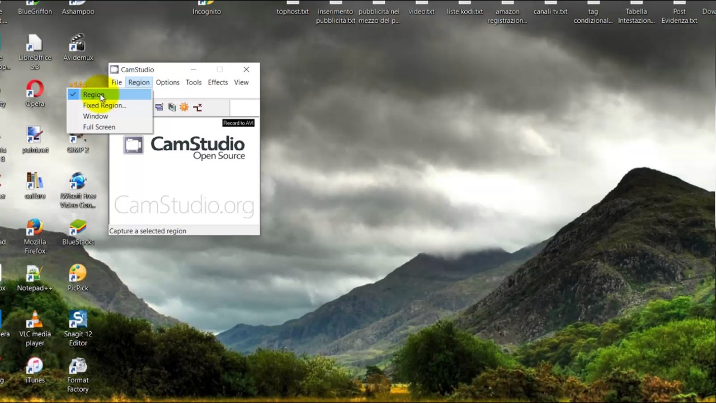Click the Record to AVI label
The image size is (716, 403).
tap(238, 123)
